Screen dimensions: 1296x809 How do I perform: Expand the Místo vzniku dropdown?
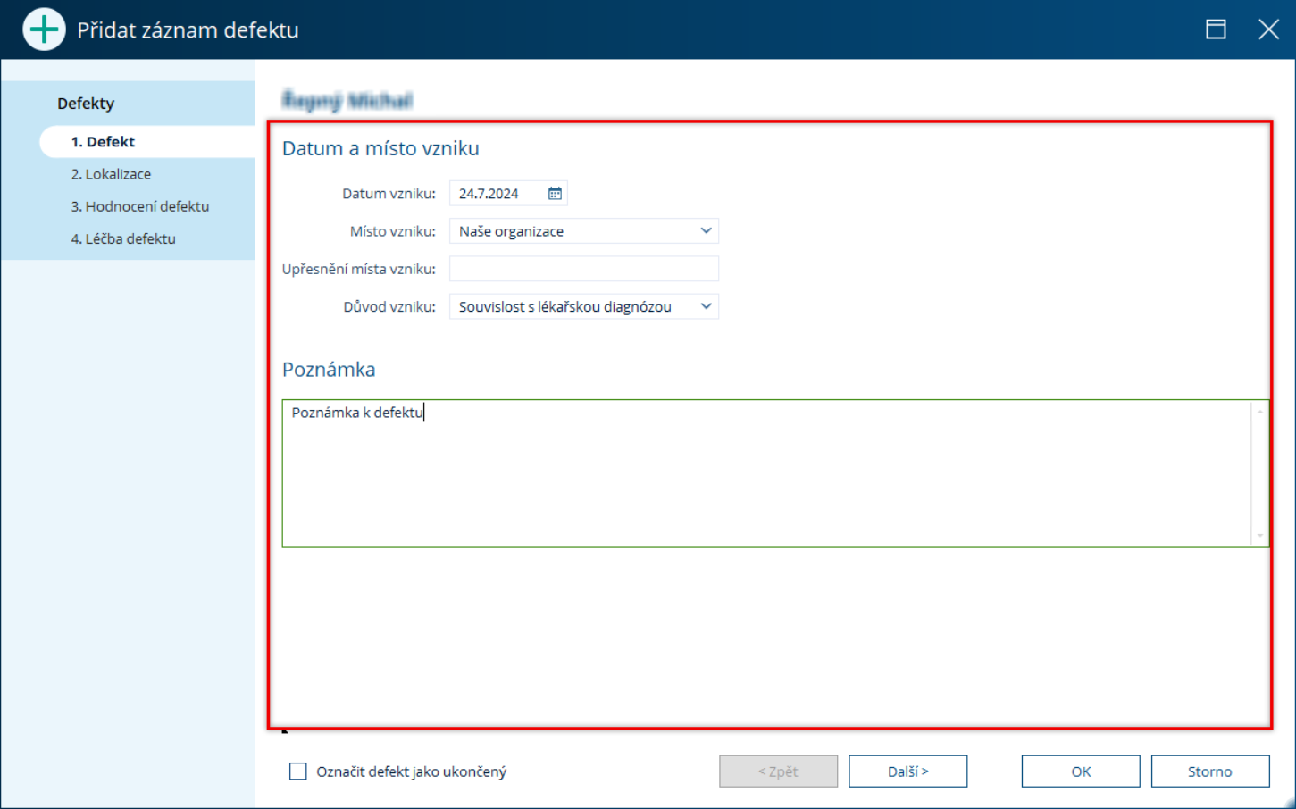706,231
